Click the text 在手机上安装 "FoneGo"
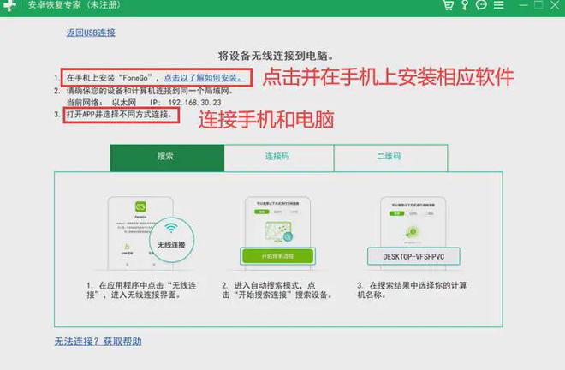This screenshot has width=565, height=370. pyautogui.click(x=110, y=78)
